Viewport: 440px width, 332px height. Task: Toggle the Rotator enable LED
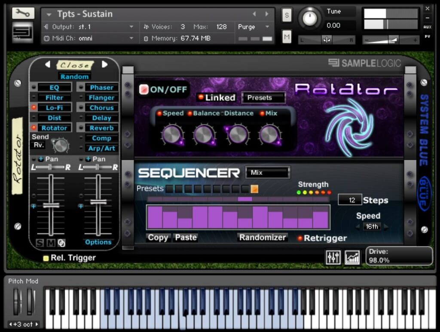tap(34, 128)
